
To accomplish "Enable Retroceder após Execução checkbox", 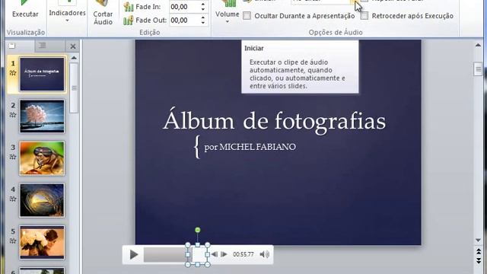I will [364, 16].
